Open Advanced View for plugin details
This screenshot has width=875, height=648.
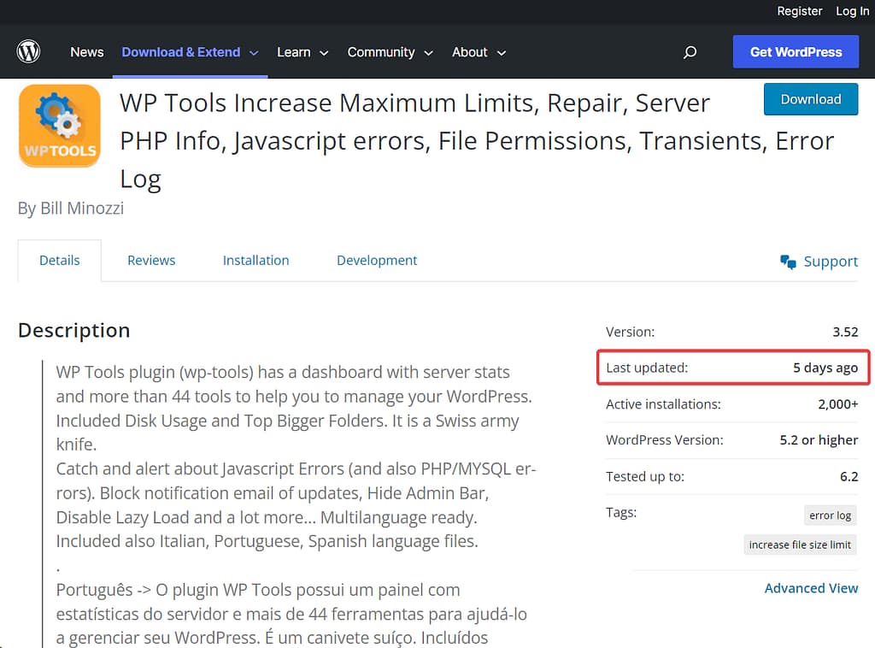[x=811, y=587]
